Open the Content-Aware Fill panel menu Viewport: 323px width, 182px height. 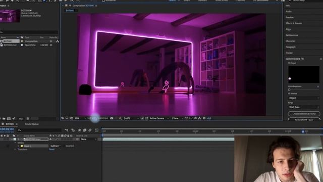(321, 59)
